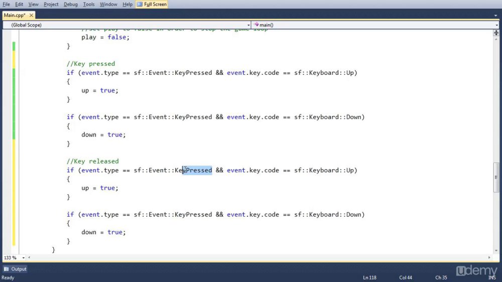Select the Main.cpp tab

[15, 15]
